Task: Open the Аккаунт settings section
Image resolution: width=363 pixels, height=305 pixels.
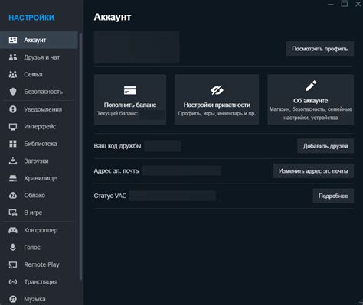Action: click(x=39, y=40)
